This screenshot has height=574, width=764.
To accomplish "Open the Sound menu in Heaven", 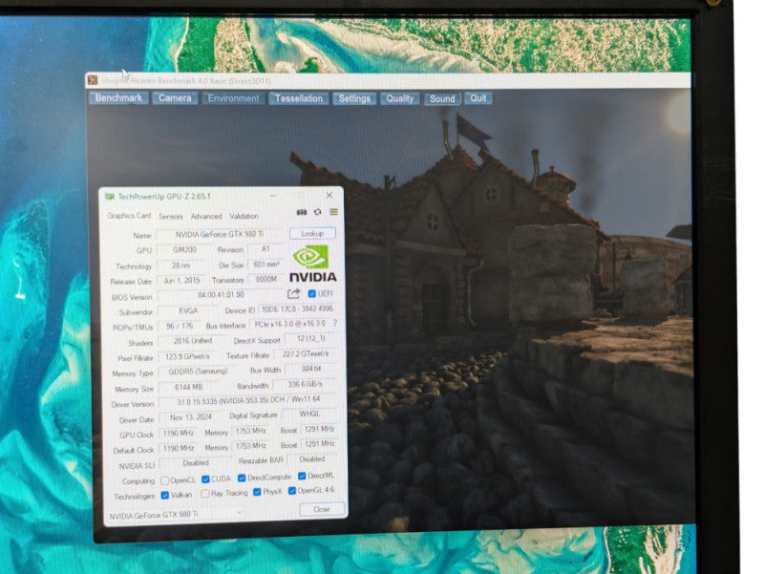I will [442, 98].
